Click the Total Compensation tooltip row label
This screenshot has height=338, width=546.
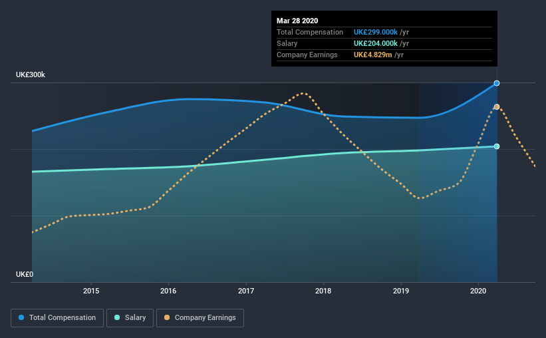tap(309, 33)
